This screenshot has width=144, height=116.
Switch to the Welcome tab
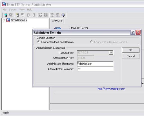tap(57, 21)
